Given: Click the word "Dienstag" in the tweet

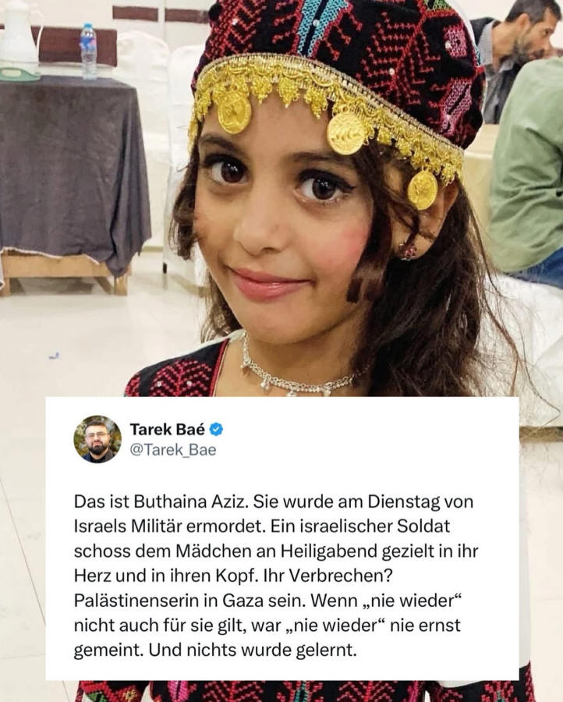Looking at the screenshot, I should (x=403, y=502).
